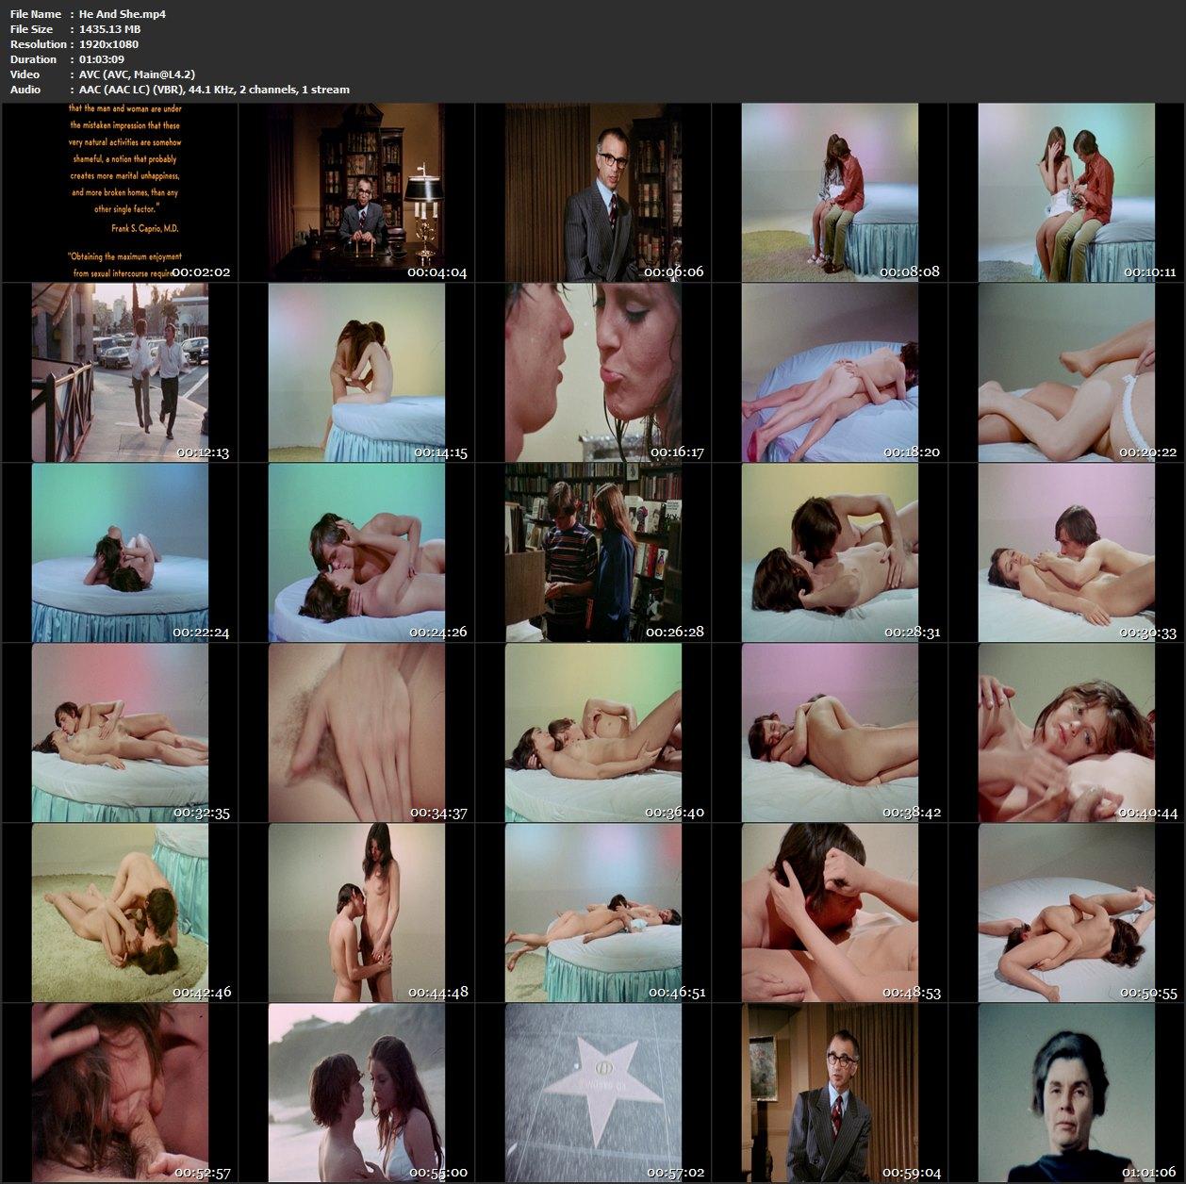Click the thumbnail at timestamp 00:02:02
Viewport: 1186px width, 1184px height.
click(x=120, y=192)
